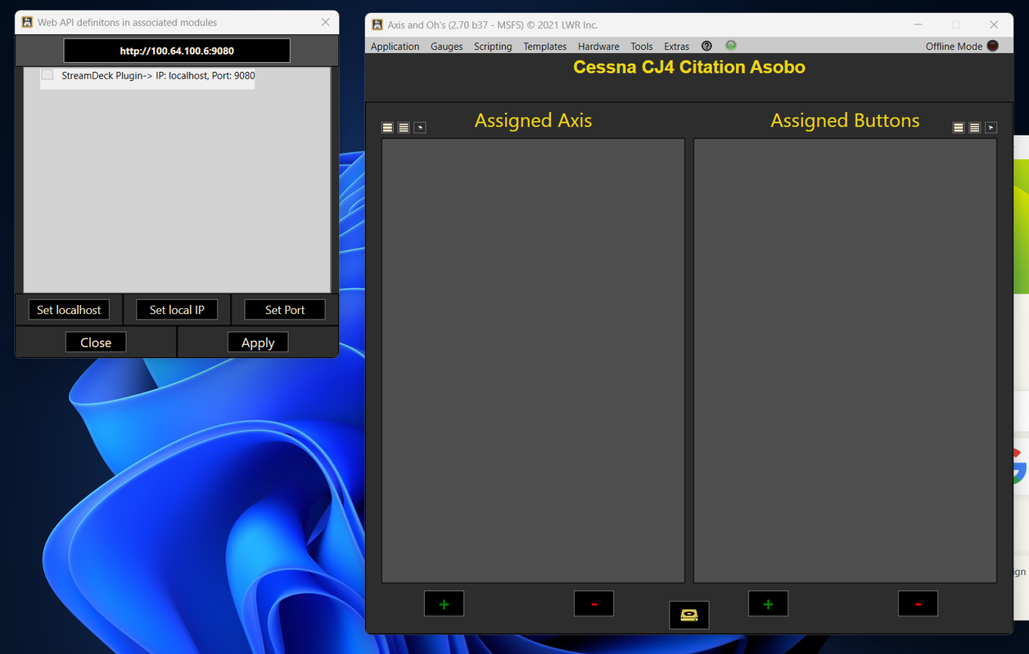Viewport: 1029px width, 654px height.
Task: Click the Close button in Web API dialog
Action: click(x=96, y=343)
